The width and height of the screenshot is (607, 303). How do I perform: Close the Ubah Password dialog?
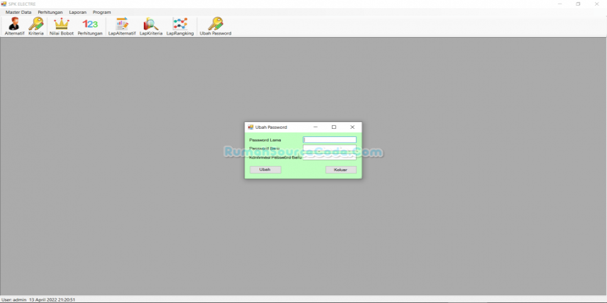pos(353,127)
